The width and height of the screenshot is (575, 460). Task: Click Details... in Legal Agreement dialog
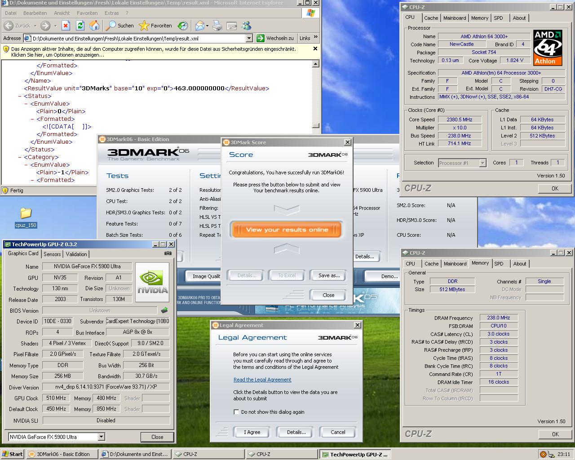pos(296,432)
